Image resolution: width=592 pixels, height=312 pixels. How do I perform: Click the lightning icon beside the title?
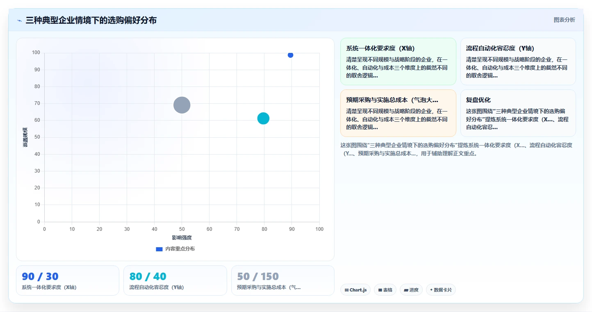(x=20, y=20)
